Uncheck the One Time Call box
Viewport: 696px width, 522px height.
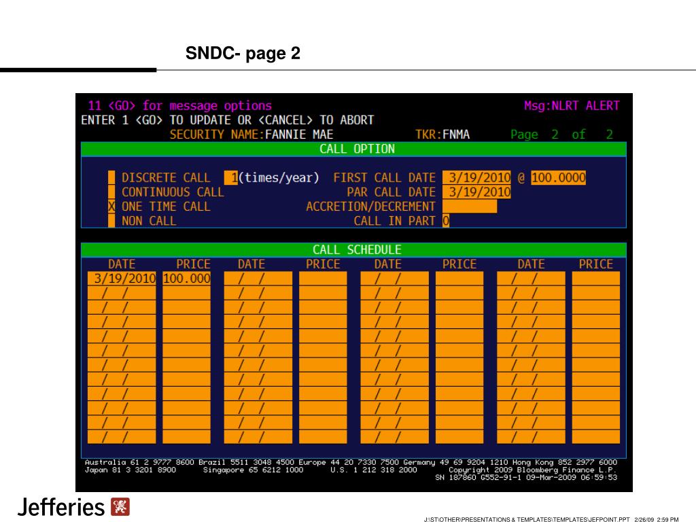pyautogui.click(x=111, y=207)
